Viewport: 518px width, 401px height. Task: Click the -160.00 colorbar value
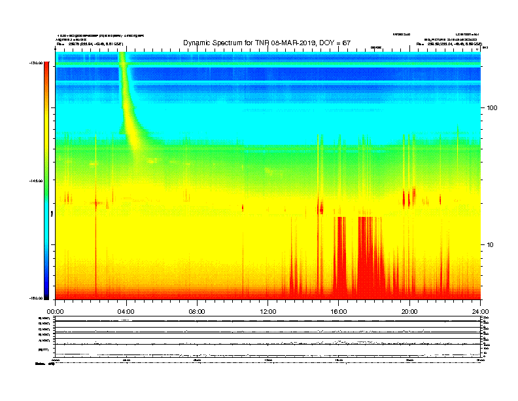[x=36, y=298]
